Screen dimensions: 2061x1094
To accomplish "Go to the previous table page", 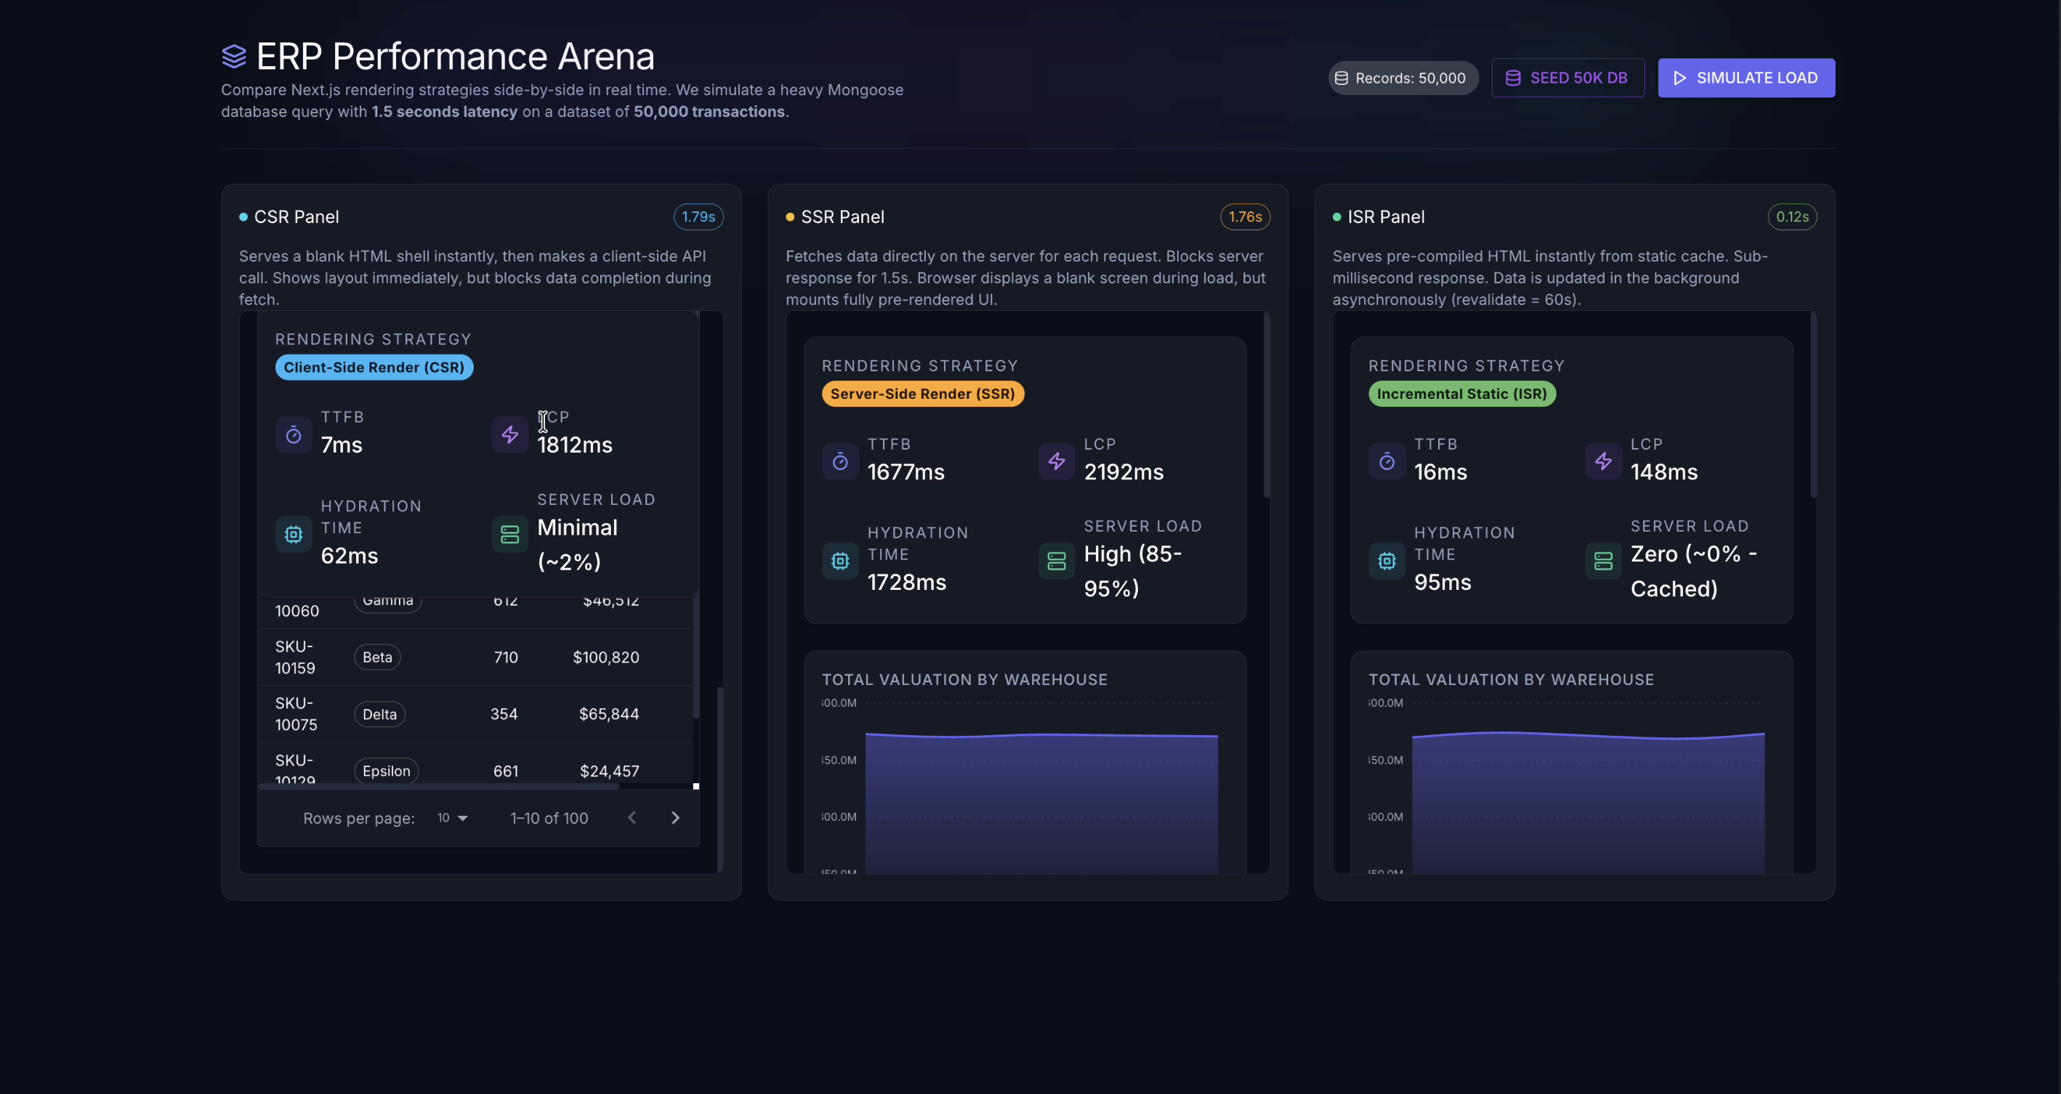I will [632, 817].
